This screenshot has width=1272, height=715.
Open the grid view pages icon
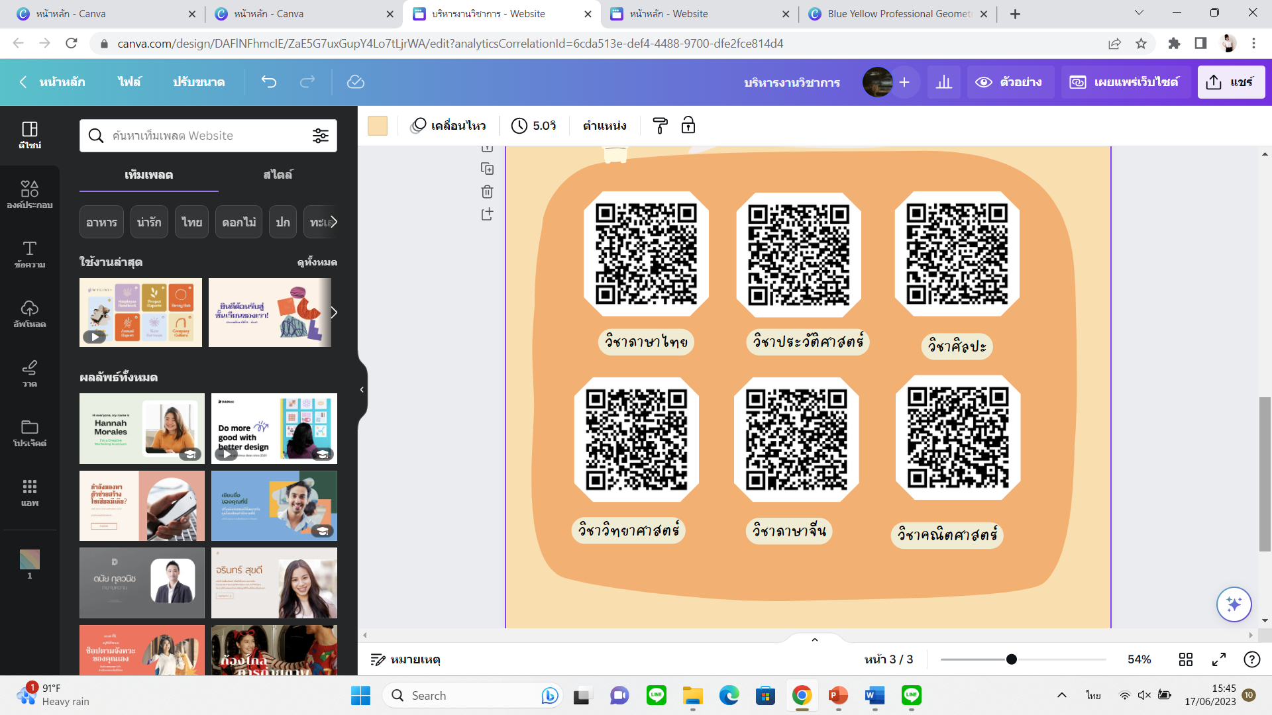pos(1186,659)
